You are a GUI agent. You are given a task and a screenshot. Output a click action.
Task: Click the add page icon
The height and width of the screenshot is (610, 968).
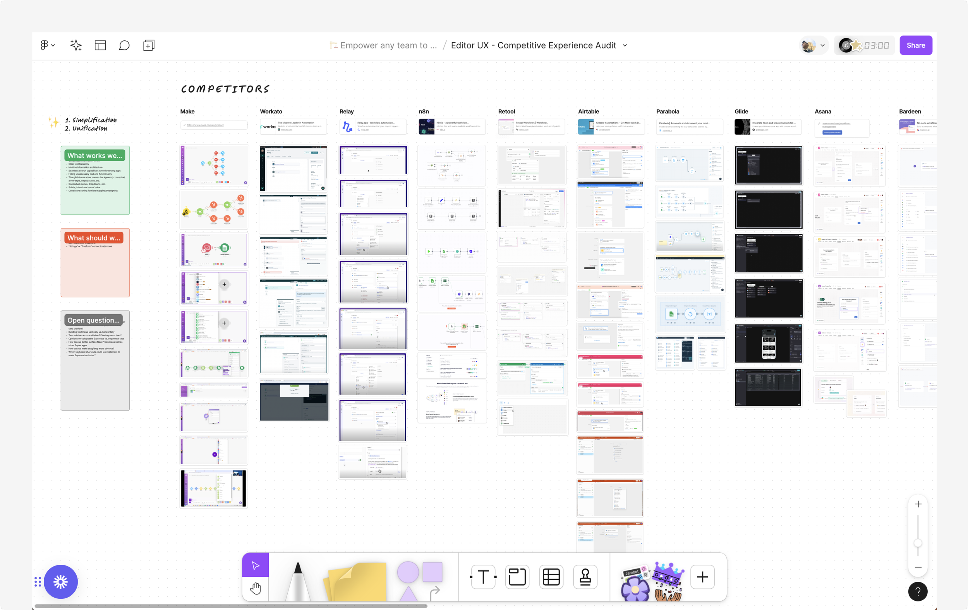[149, 45]
